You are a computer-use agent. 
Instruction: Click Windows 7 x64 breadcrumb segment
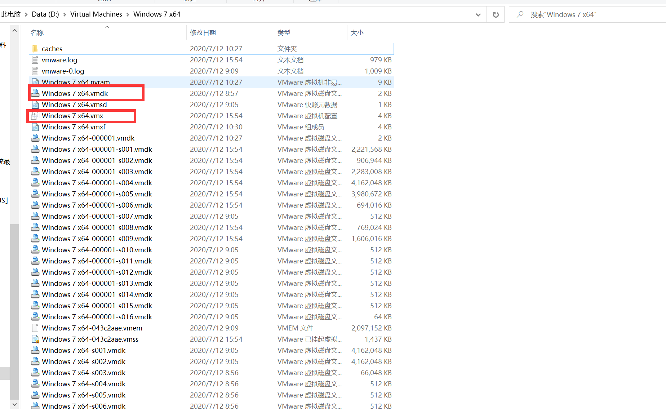[x=157, y=14]
